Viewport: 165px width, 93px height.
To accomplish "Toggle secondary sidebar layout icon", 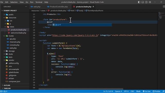I will click(x=146, y=2).
